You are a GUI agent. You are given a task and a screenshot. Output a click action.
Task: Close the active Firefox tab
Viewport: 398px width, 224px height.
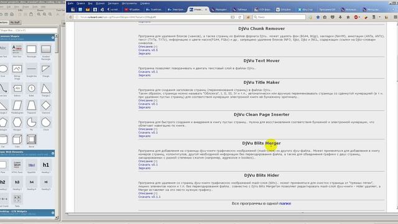[206, 9]
